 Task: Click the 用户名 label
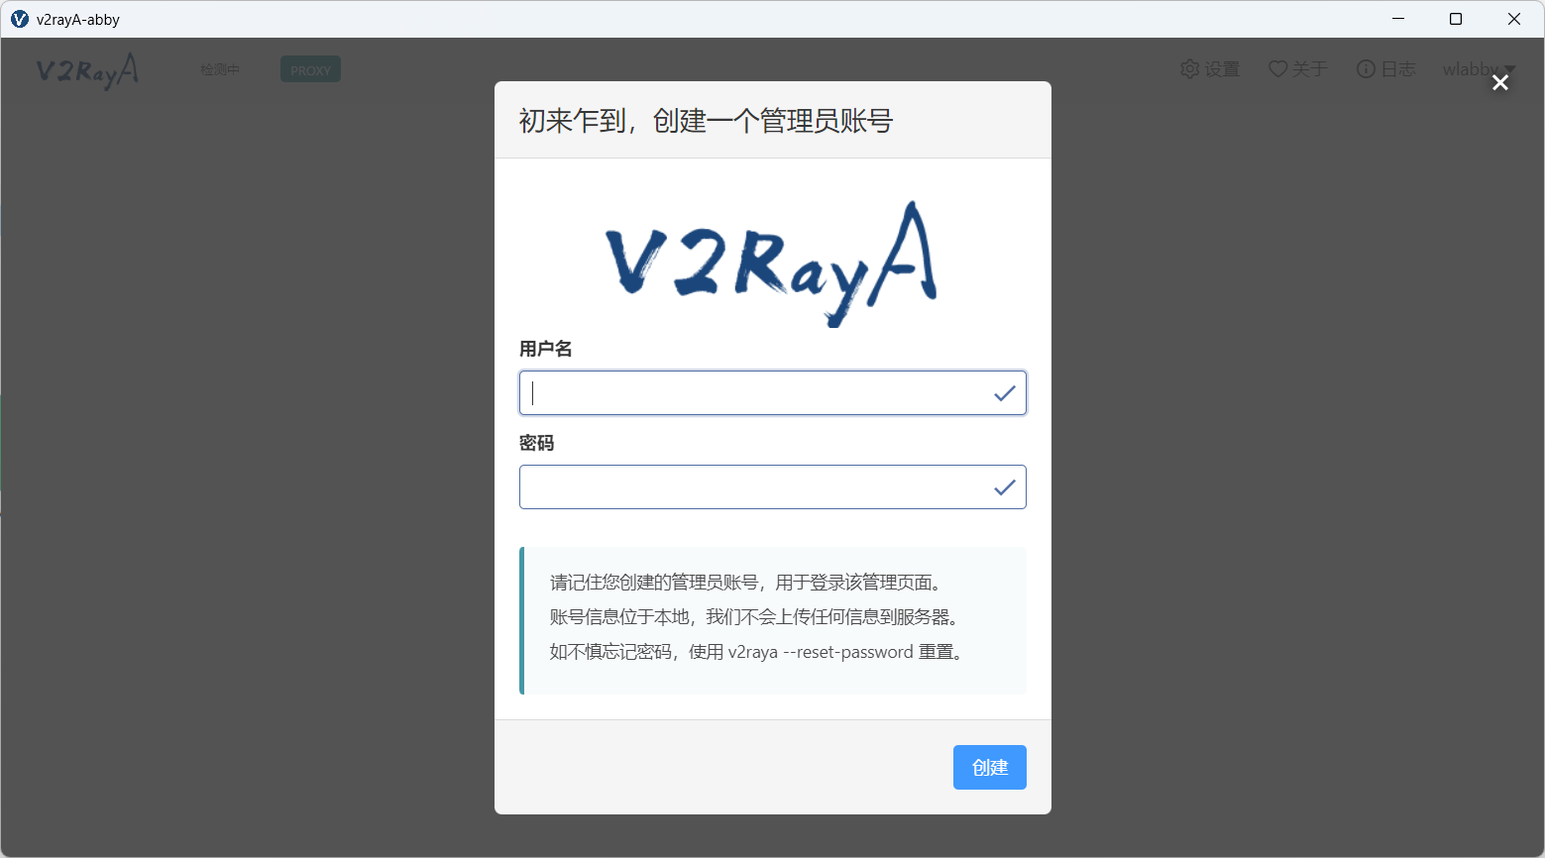(x=546, y=349)
